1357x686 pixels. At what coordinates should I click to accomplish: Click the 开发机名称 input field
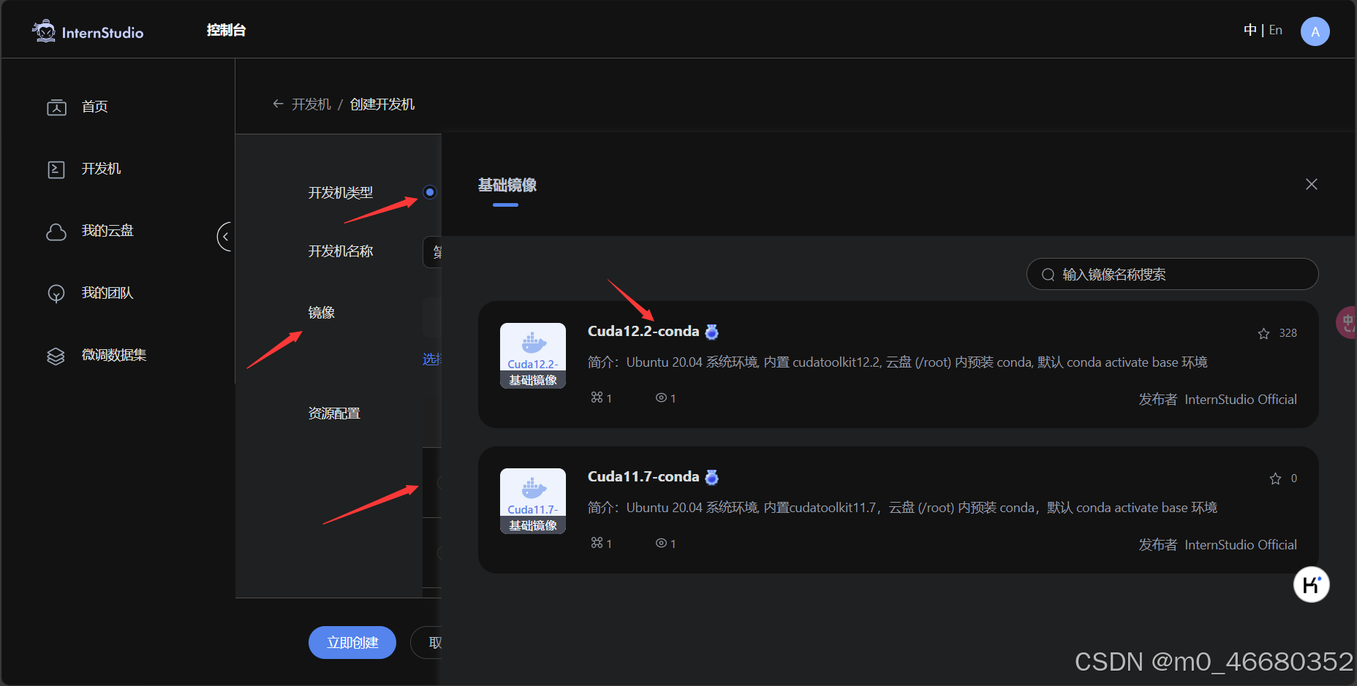(432, 252)
